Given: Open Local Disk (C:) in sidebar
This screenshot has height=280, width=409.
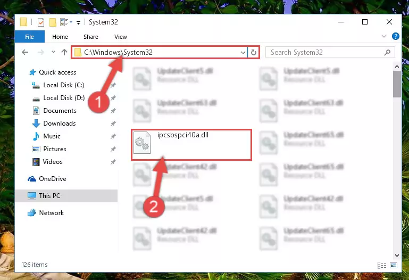Looking at the screenshot, I should 64,85.
